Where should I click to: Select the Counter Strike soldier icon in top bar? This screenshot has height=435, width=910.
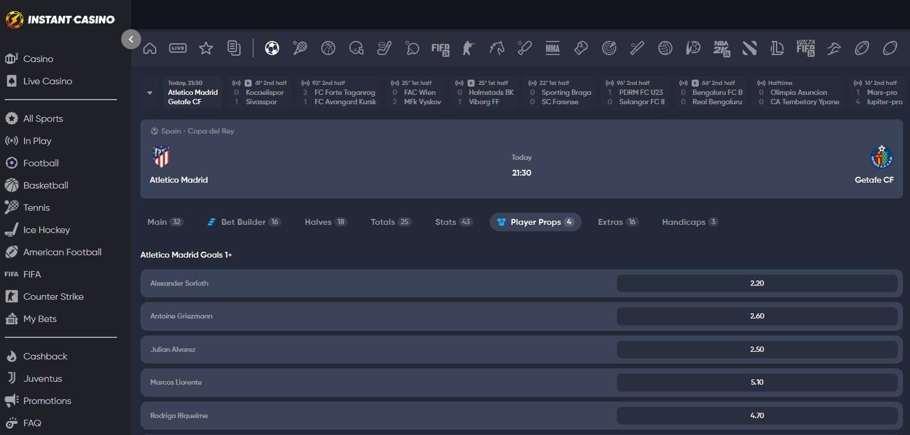point(468,48)
